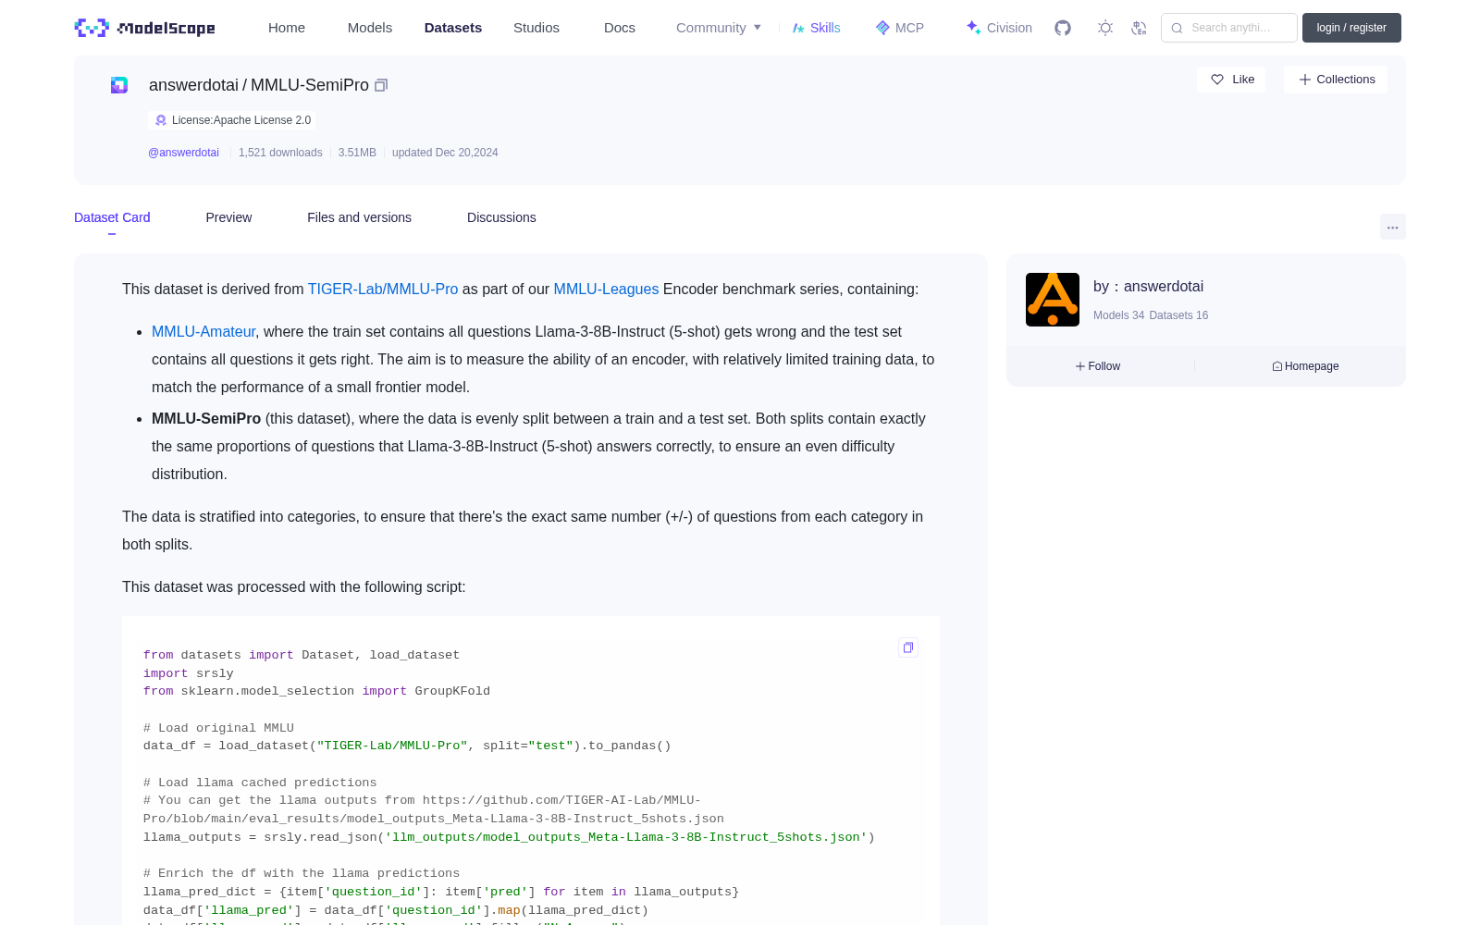Viewport: 1480px width, 925px height.
Task: Open the TIGER-Lab/MMLU-Pro link
Action: click(x=383, y=290)
